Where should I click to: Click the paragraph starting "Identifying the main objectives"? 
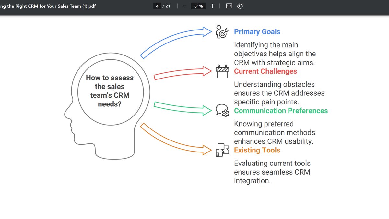(275, 54)
